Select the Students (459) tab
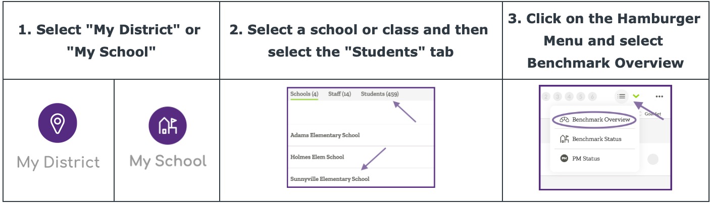This screenshot has height=203, width=710. click(x=380, y=94)
